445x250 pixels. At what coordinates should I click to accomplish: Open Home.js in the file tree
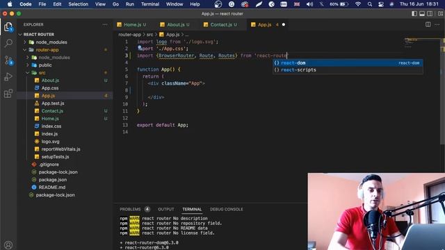[50, 119]
